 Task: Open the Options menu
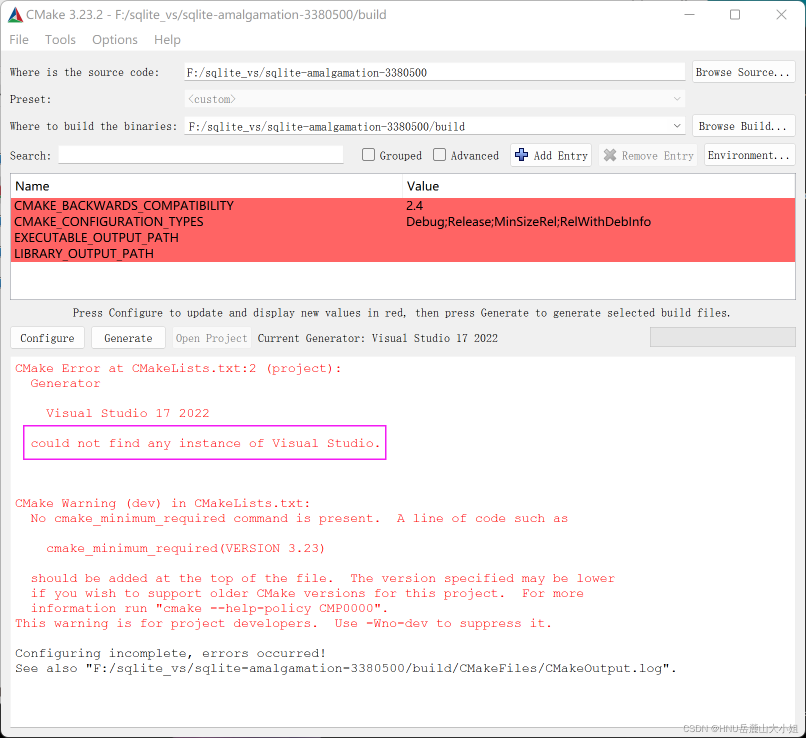click(115, 39)
